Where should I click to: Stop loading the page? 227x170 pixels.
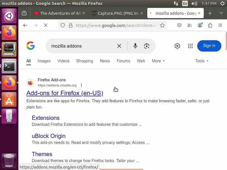click(x=46, y=25)
